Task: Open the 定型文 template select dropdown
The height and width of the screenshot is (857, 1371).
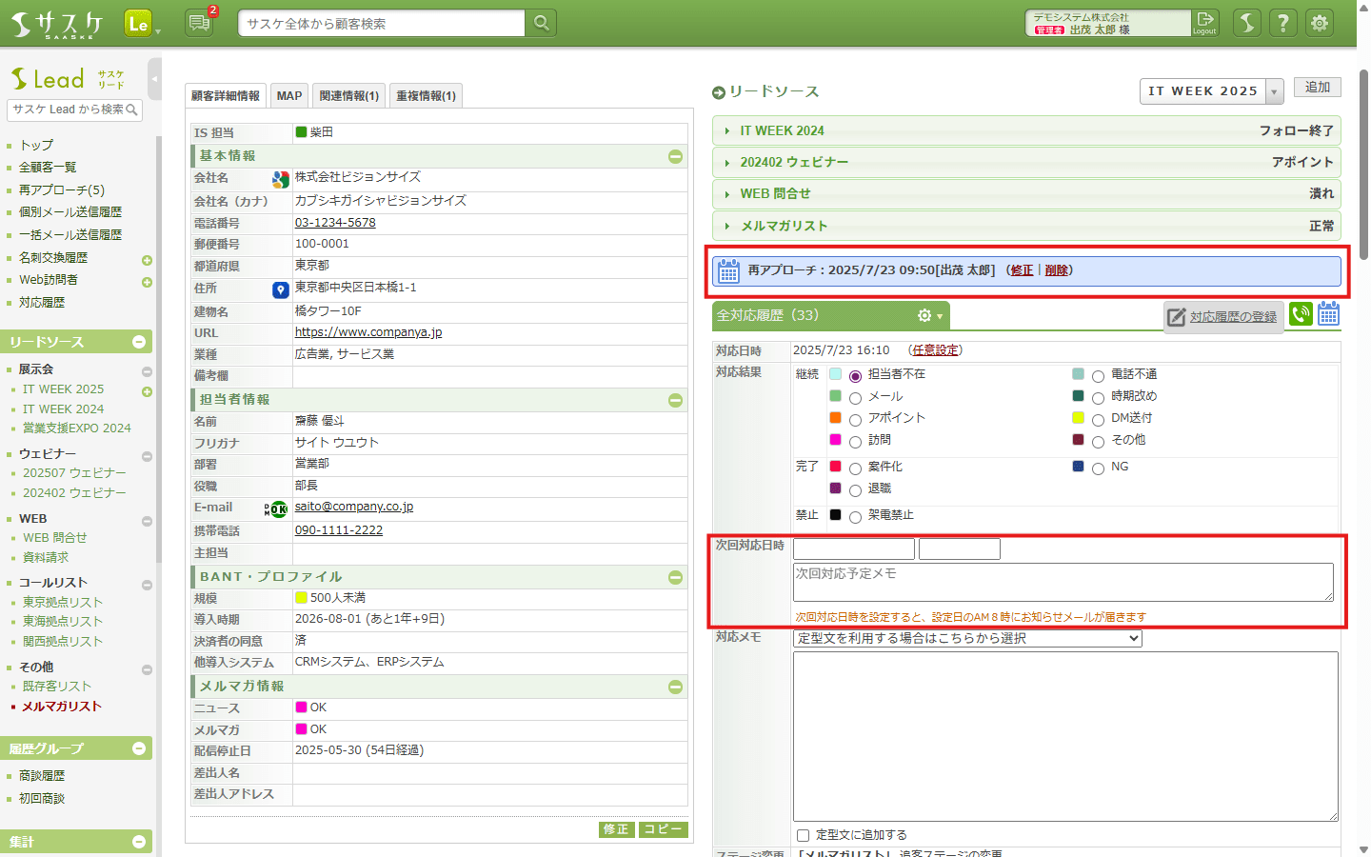Action: [x=967, y=638]
